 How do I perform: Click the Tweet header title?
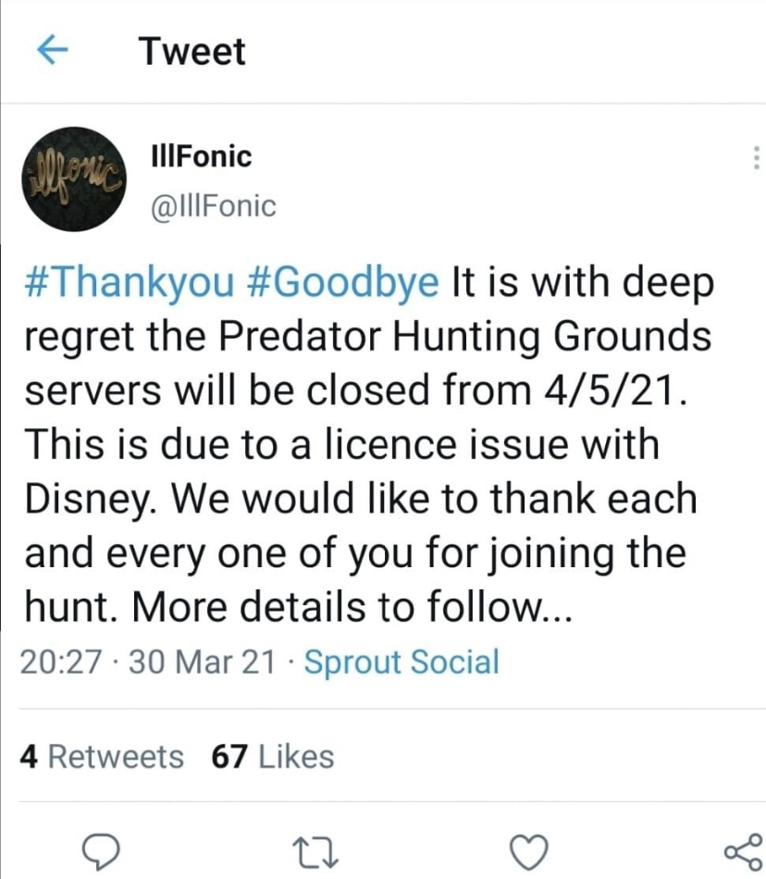click(x=192, y=51)
